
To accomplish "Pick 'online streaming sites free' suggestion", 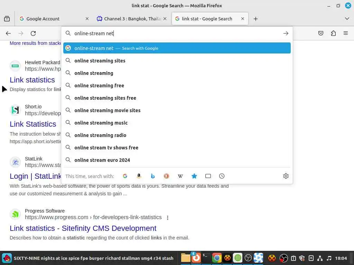I will click(177, 98).
